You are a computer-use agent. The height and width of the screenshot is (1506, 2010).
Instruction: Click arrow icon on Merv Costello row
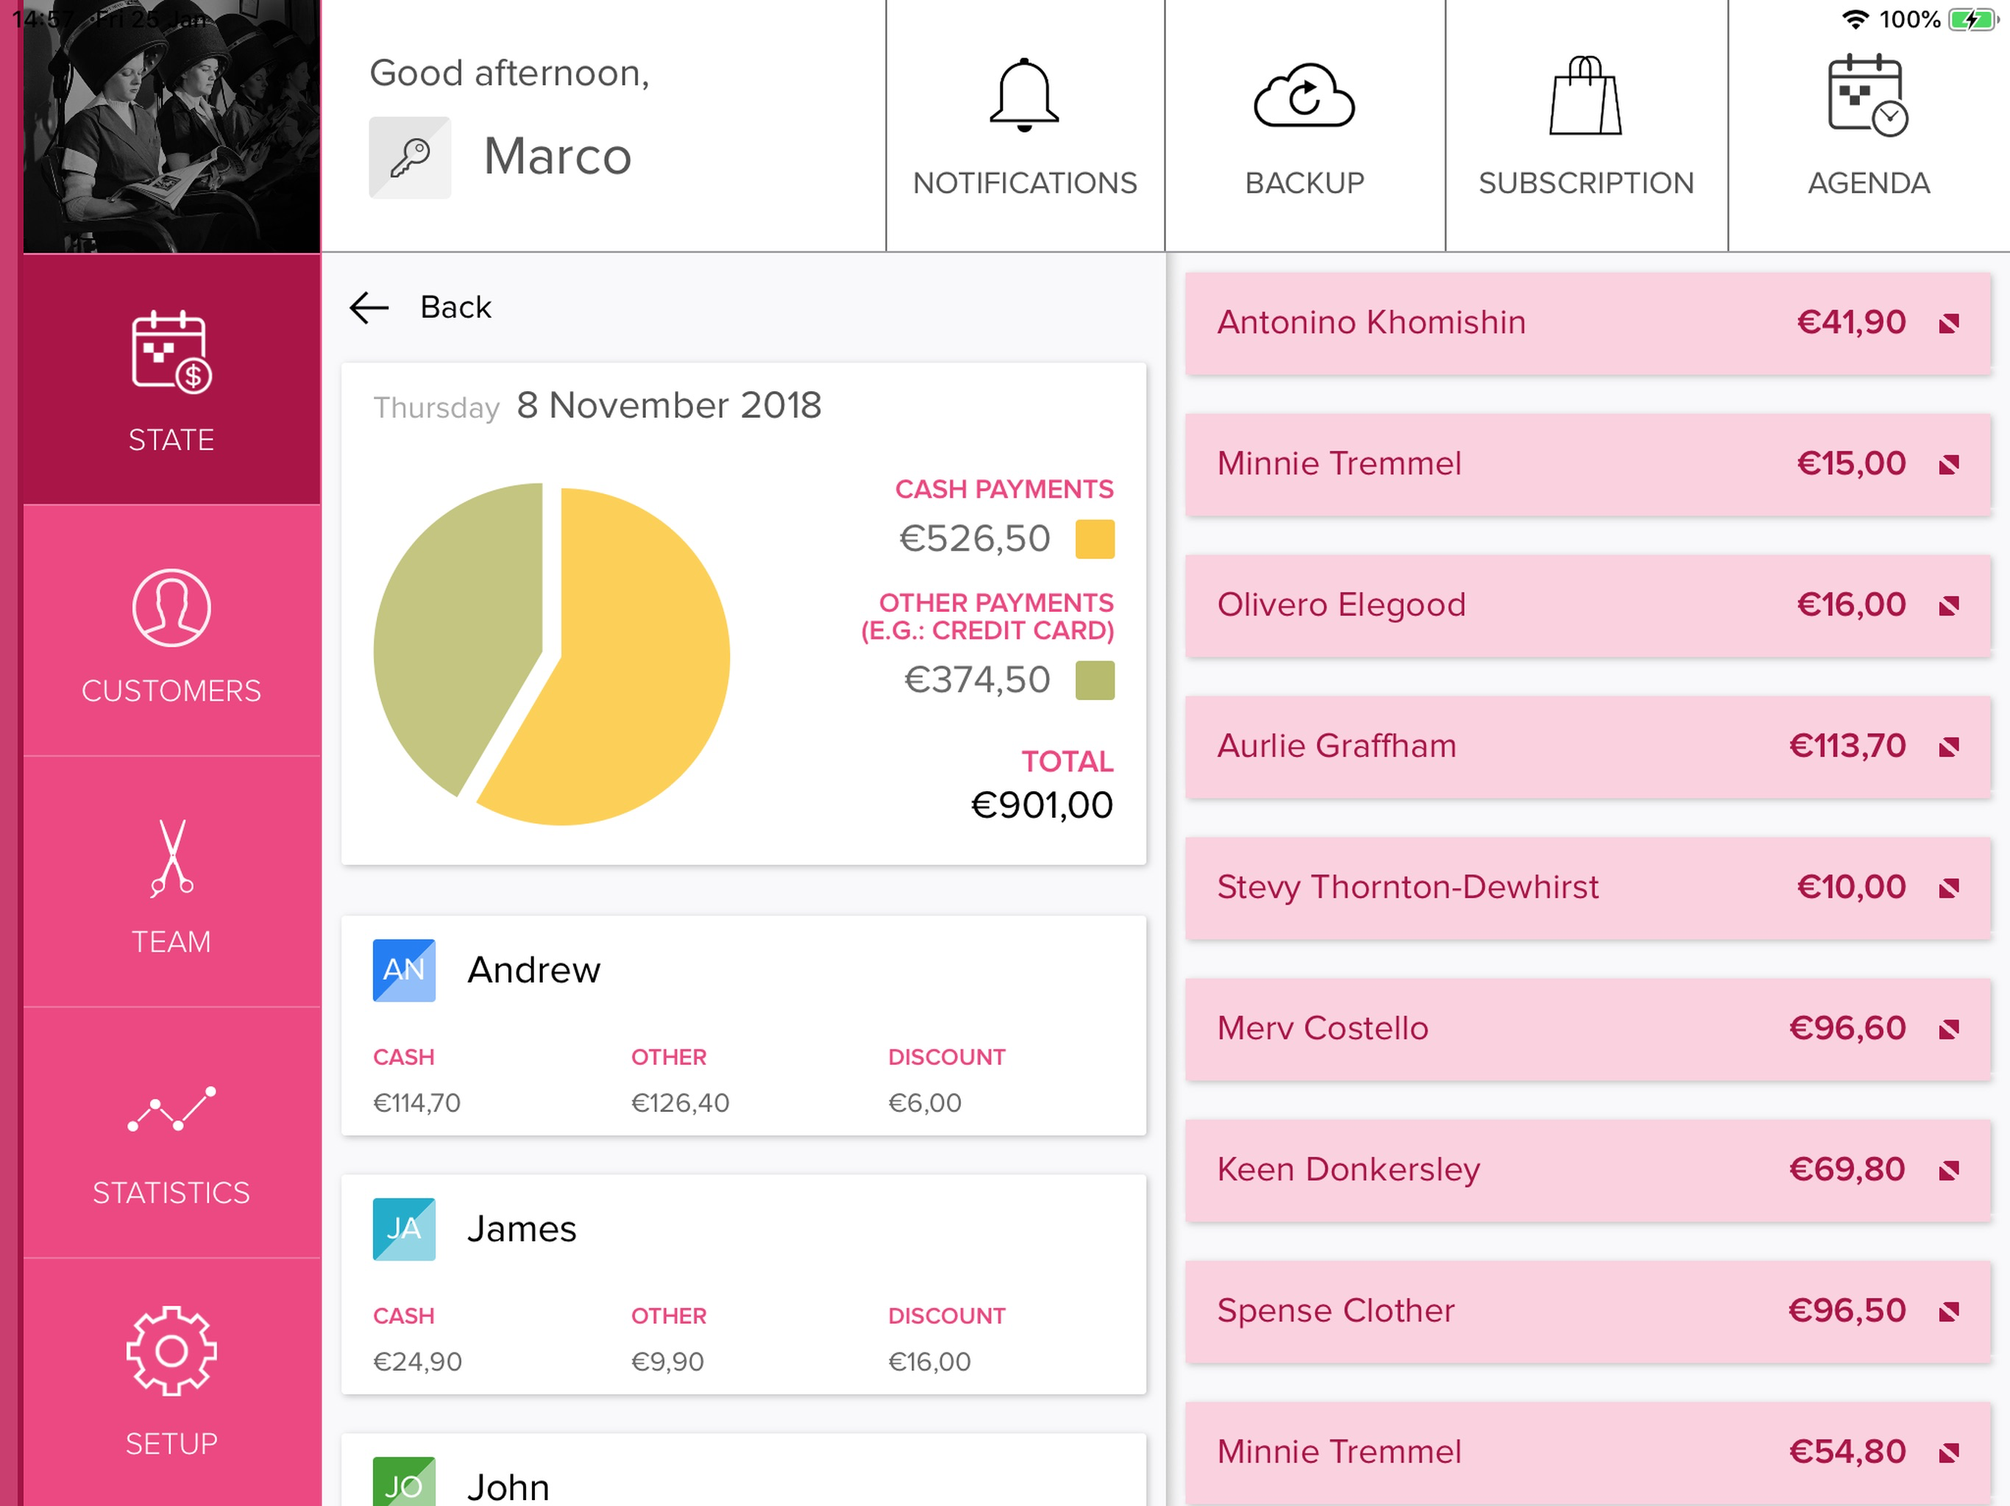point(1948,1030)
